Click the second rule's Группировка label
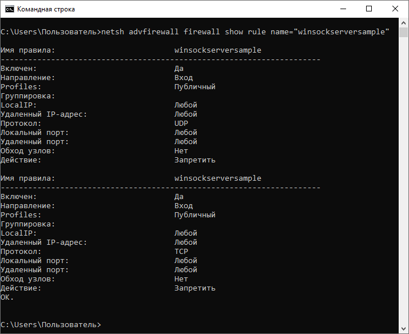This screenshot has width=409, height=334. (27, 224)
